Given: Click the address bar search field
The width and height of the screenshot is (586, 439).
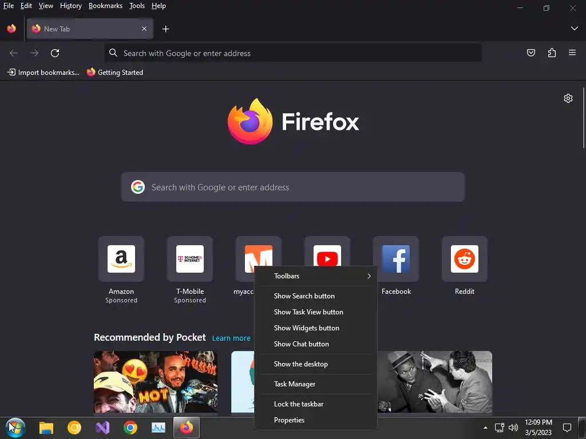Looking at the screenshot, I should pos(292,53).
